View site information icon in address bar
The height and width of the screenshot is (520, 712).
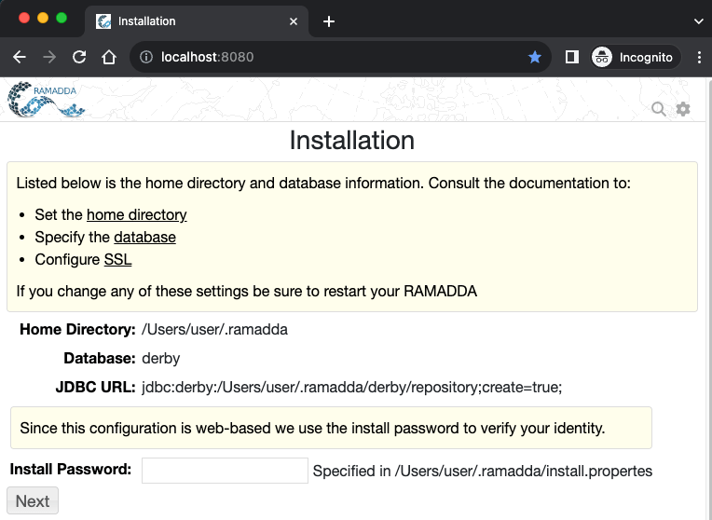point(145,57)
